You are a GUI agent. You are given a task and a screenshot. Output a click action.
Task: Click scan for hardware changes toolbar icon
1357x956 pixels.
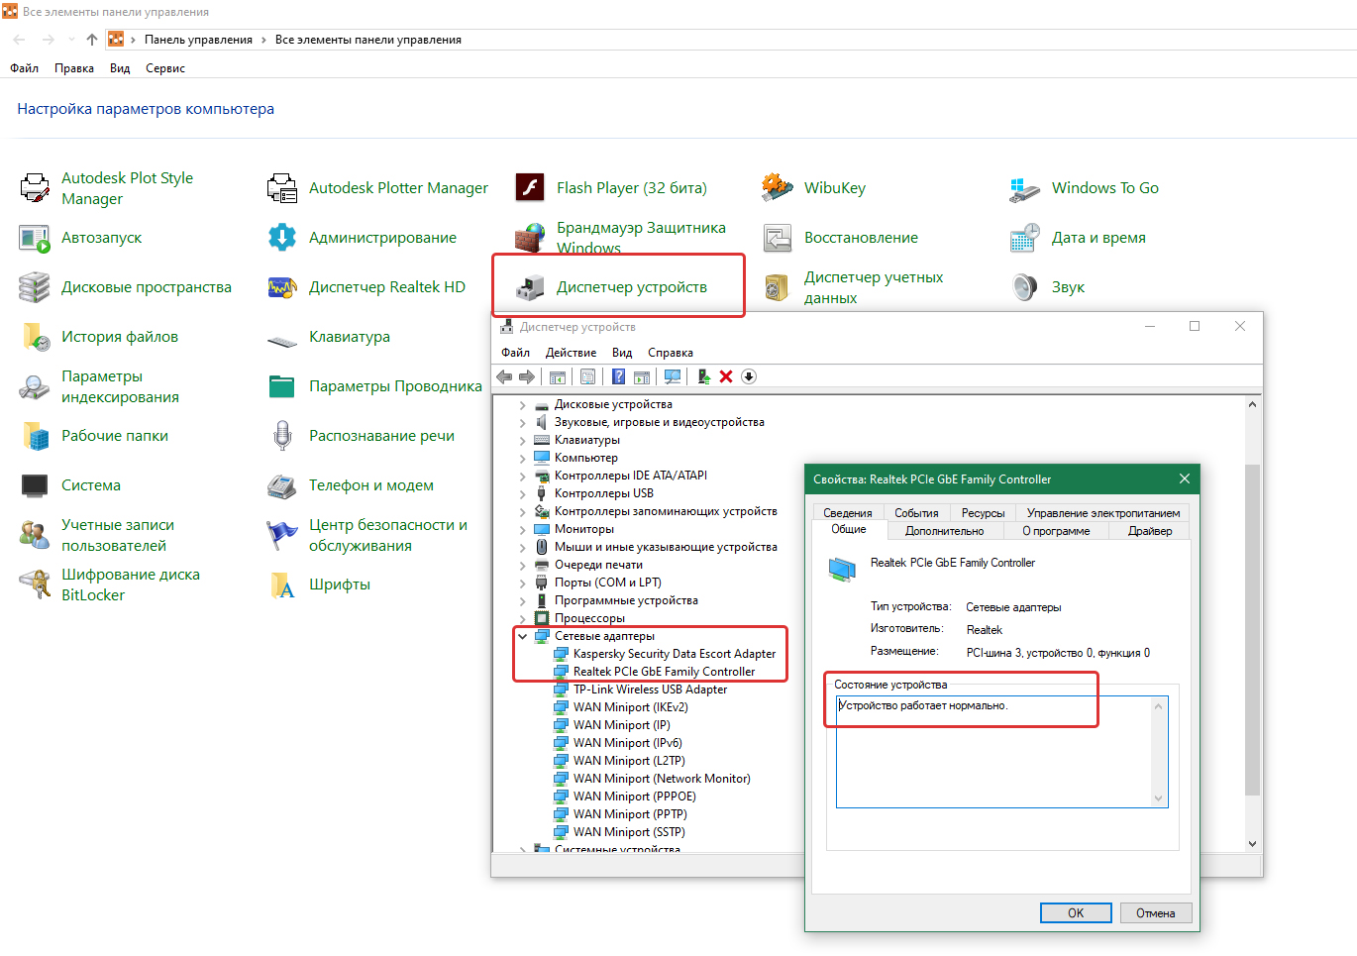[x=673, y=376]
